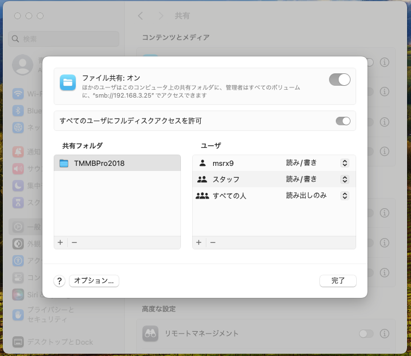
Task: Add a shared folder with the plus button
Action: [x=60, y=242]
